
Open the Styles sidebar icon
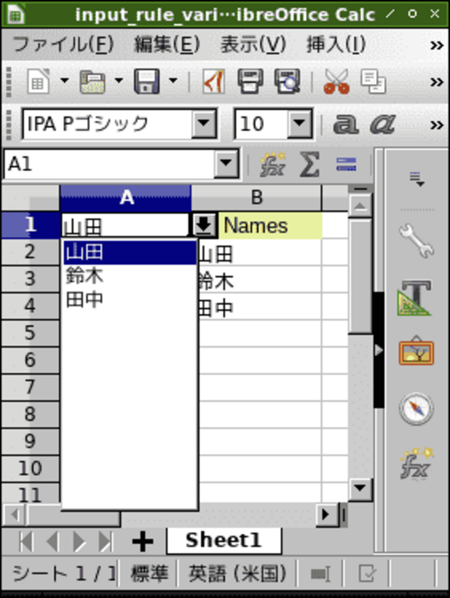(x=415, y=298)
